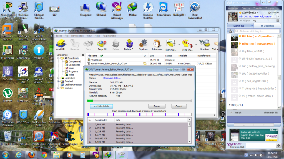Click the download progress bar
284x159 pixels.
139,101
